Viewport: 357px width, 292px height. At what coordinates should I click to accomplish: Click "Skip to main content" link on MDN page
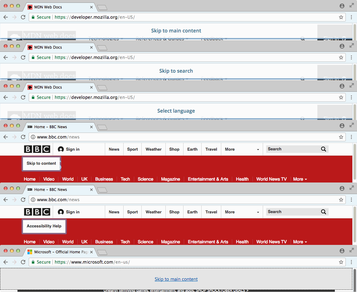click(x=176, y=31)
